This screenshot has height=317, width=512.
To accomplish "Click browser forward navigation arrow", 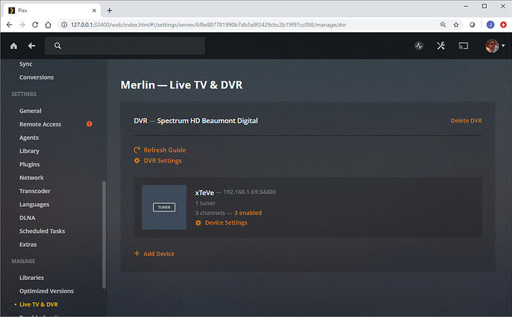I will (x=22, y=25).
